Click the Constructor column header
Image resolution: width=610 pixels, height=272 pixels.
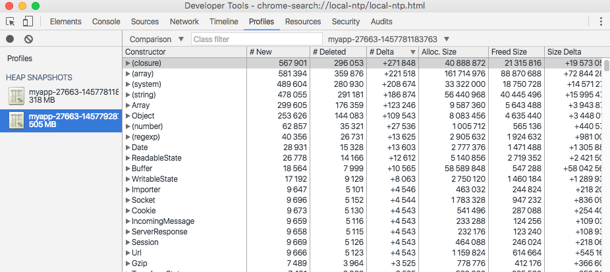point(184,52)
